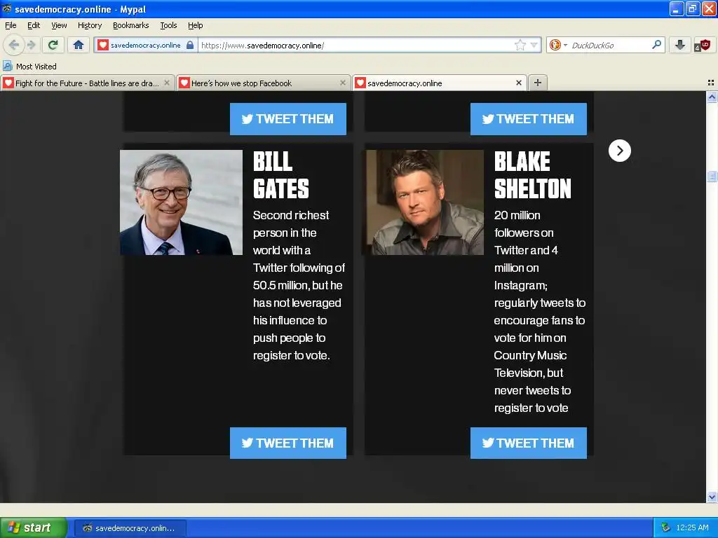Select savedemocracy.online taskbar window button
The image size is (718, 538).
pos(130,528)
